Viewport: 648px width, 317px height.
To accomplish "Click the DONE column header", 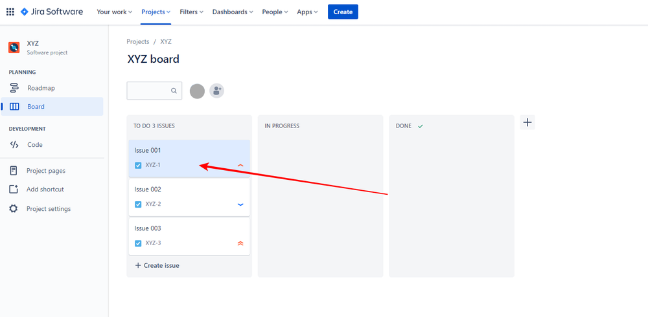I will tap(403, 126).
